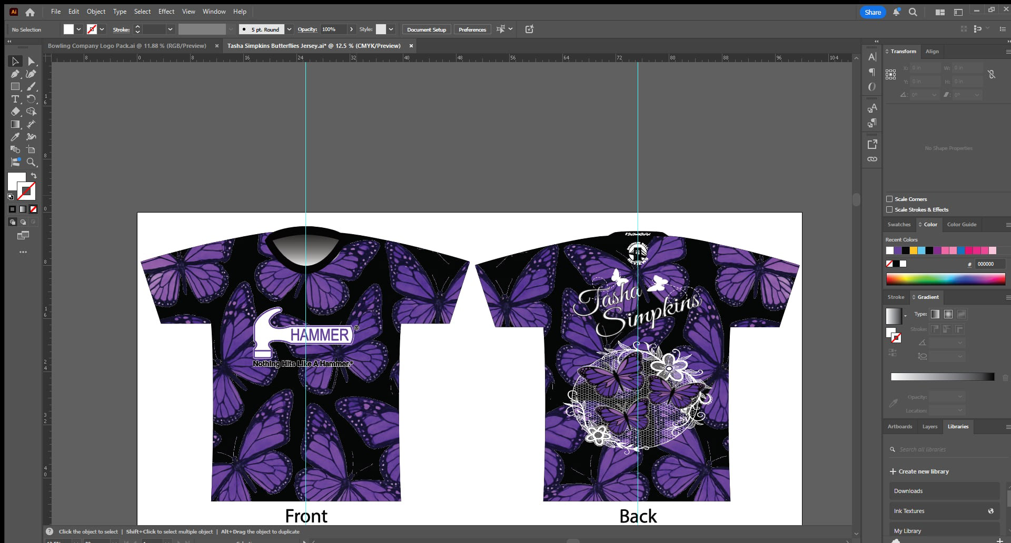Select the Zoom magnifier tool

click(x=31, y=163)
